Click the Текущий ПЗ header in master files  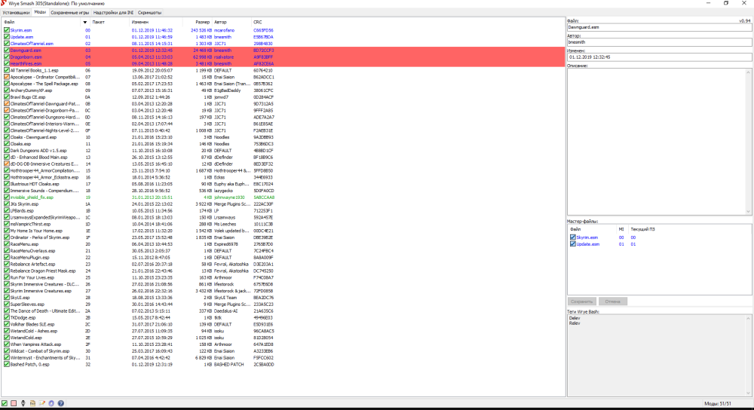pos(642,229)
